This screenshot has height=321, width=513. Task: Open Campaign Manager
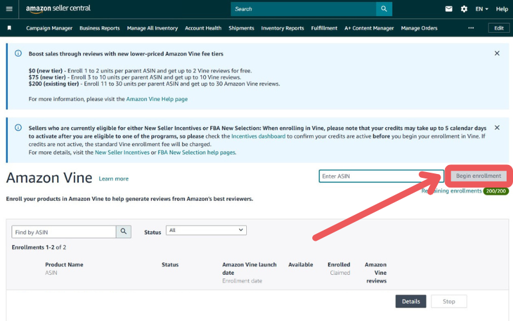click(x=49, y=28)
